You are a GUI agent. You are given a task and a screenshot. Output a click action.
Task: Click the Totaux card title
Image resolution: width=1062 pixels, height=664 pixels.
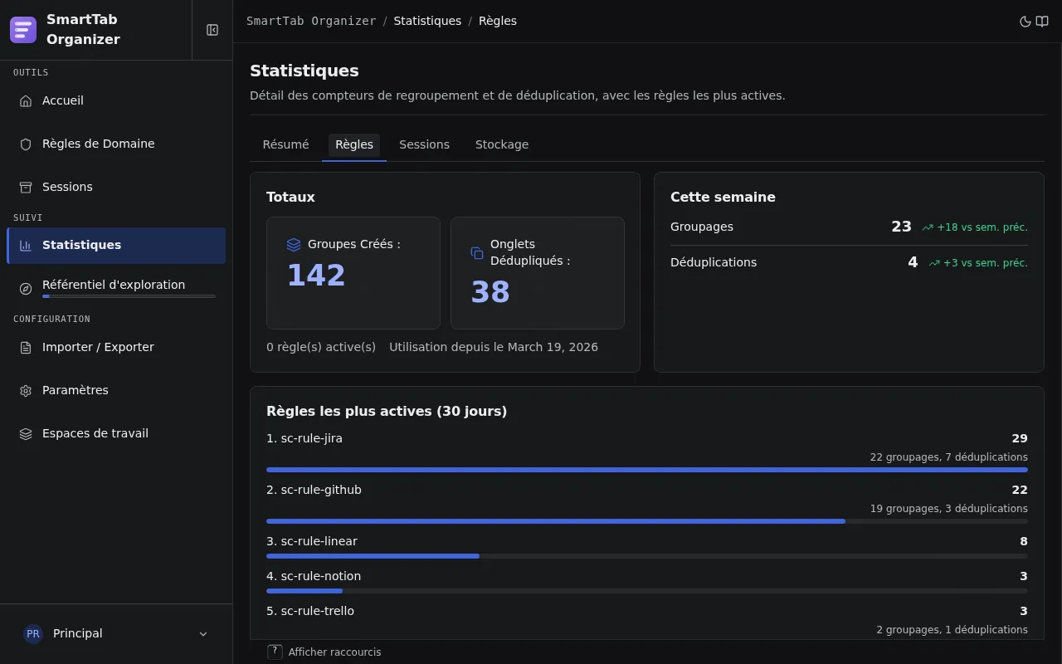pos(290,198)
